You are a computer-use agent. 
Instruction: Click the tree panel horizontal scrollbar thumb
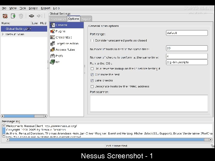[19, 116]
